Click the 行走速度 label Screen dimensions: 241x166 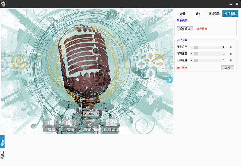tap(182, 47)
